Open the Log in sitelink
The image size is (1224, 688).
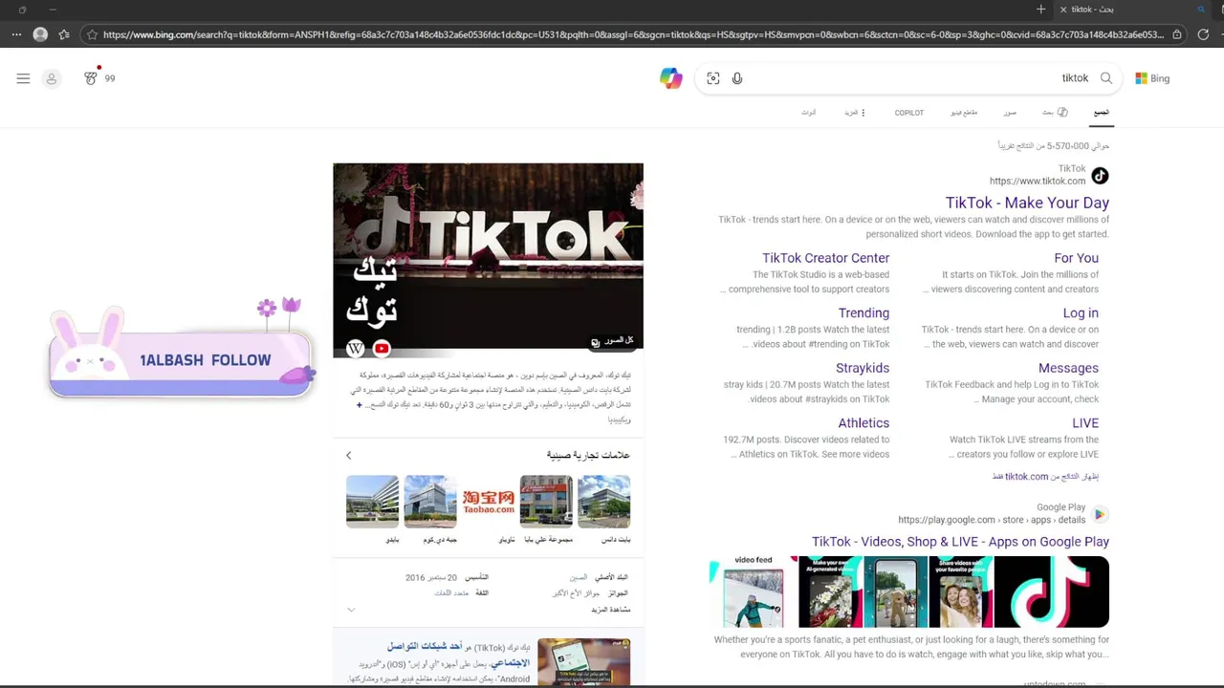pyautogui.click(x=1081, y=313)
